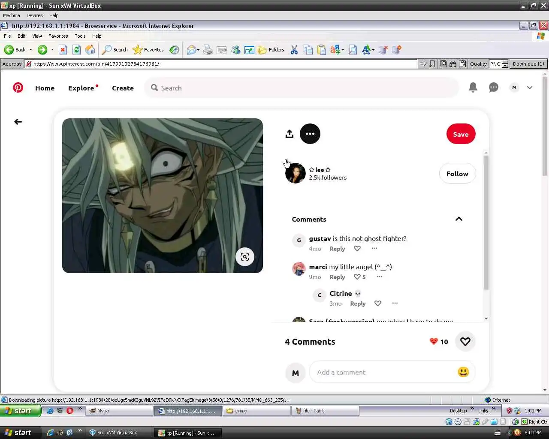Reply to gustav's comment
The height and width of the screenshot is (439, 549).
pyautogui.click(x=337, y=249)
